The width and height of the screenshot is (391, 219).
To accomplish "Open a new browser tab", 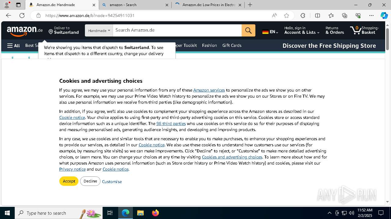I will 250,5.
